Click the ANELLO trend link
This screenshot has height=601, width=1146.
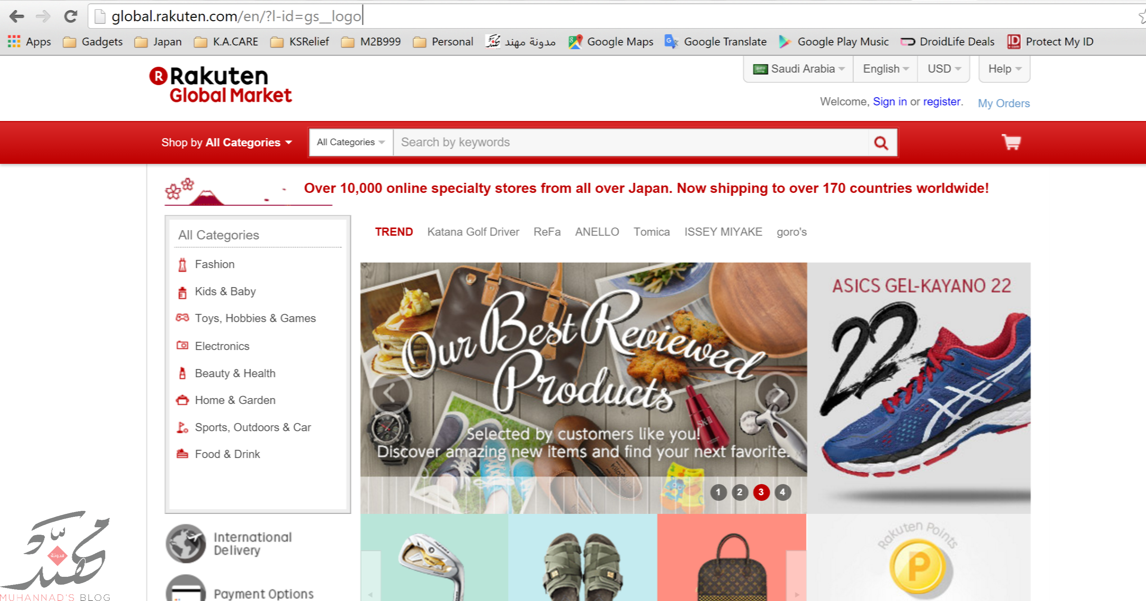click(597, 232)
